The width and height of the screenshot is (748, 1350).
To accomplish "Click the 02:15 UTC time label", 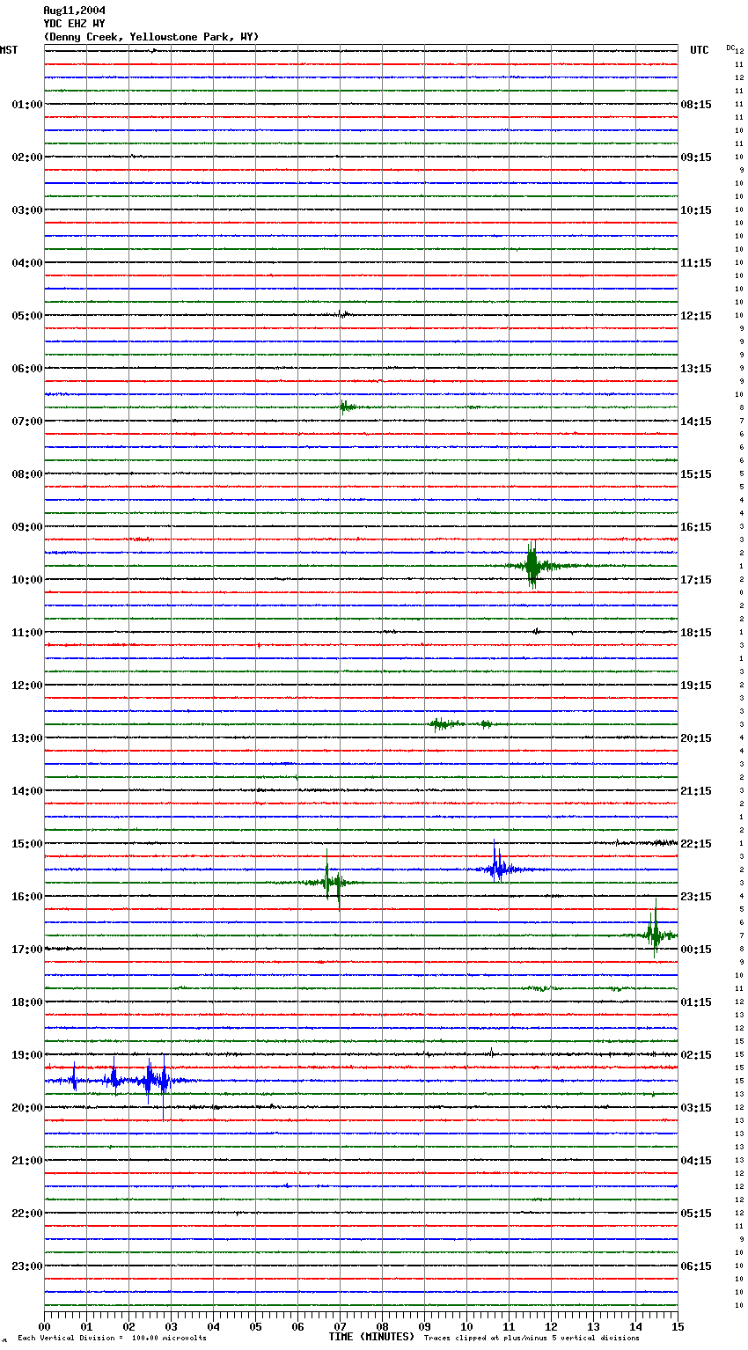I will click(x=696, y=1055).
